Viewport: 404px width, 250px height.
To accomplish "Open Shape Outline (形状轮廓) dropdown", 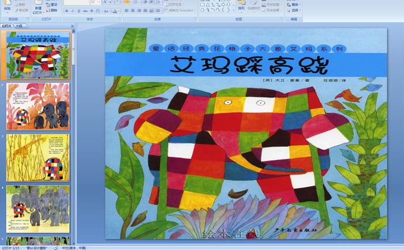I will [x=272, y=5].
